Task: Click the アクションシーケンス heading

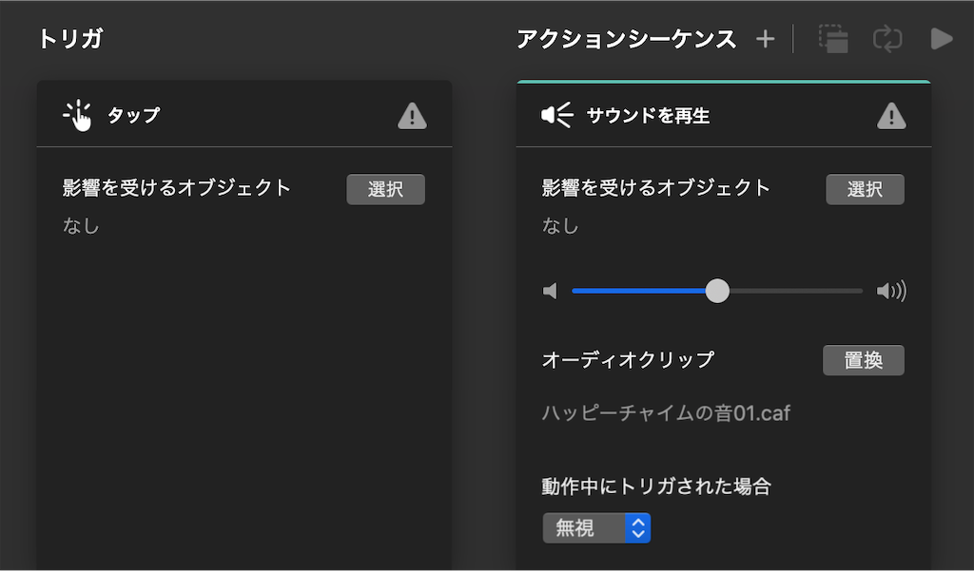Action: (x=626, y=39)
